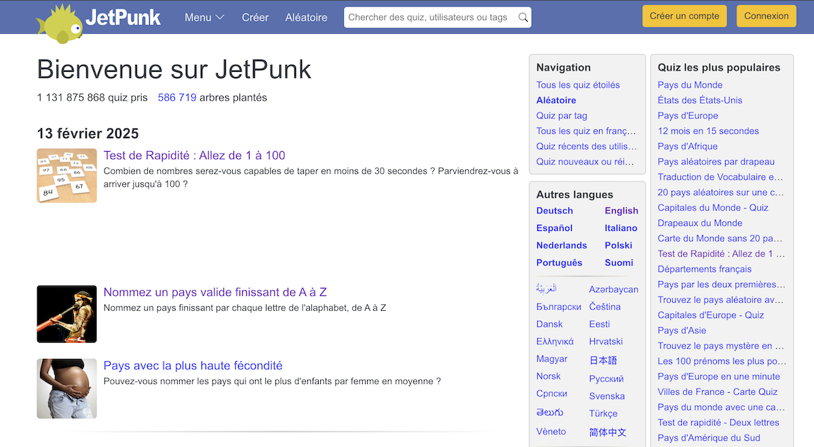This screenshot has height=447, width=814.
Task: Select the Vèneto language link
Action: point(551,431)
